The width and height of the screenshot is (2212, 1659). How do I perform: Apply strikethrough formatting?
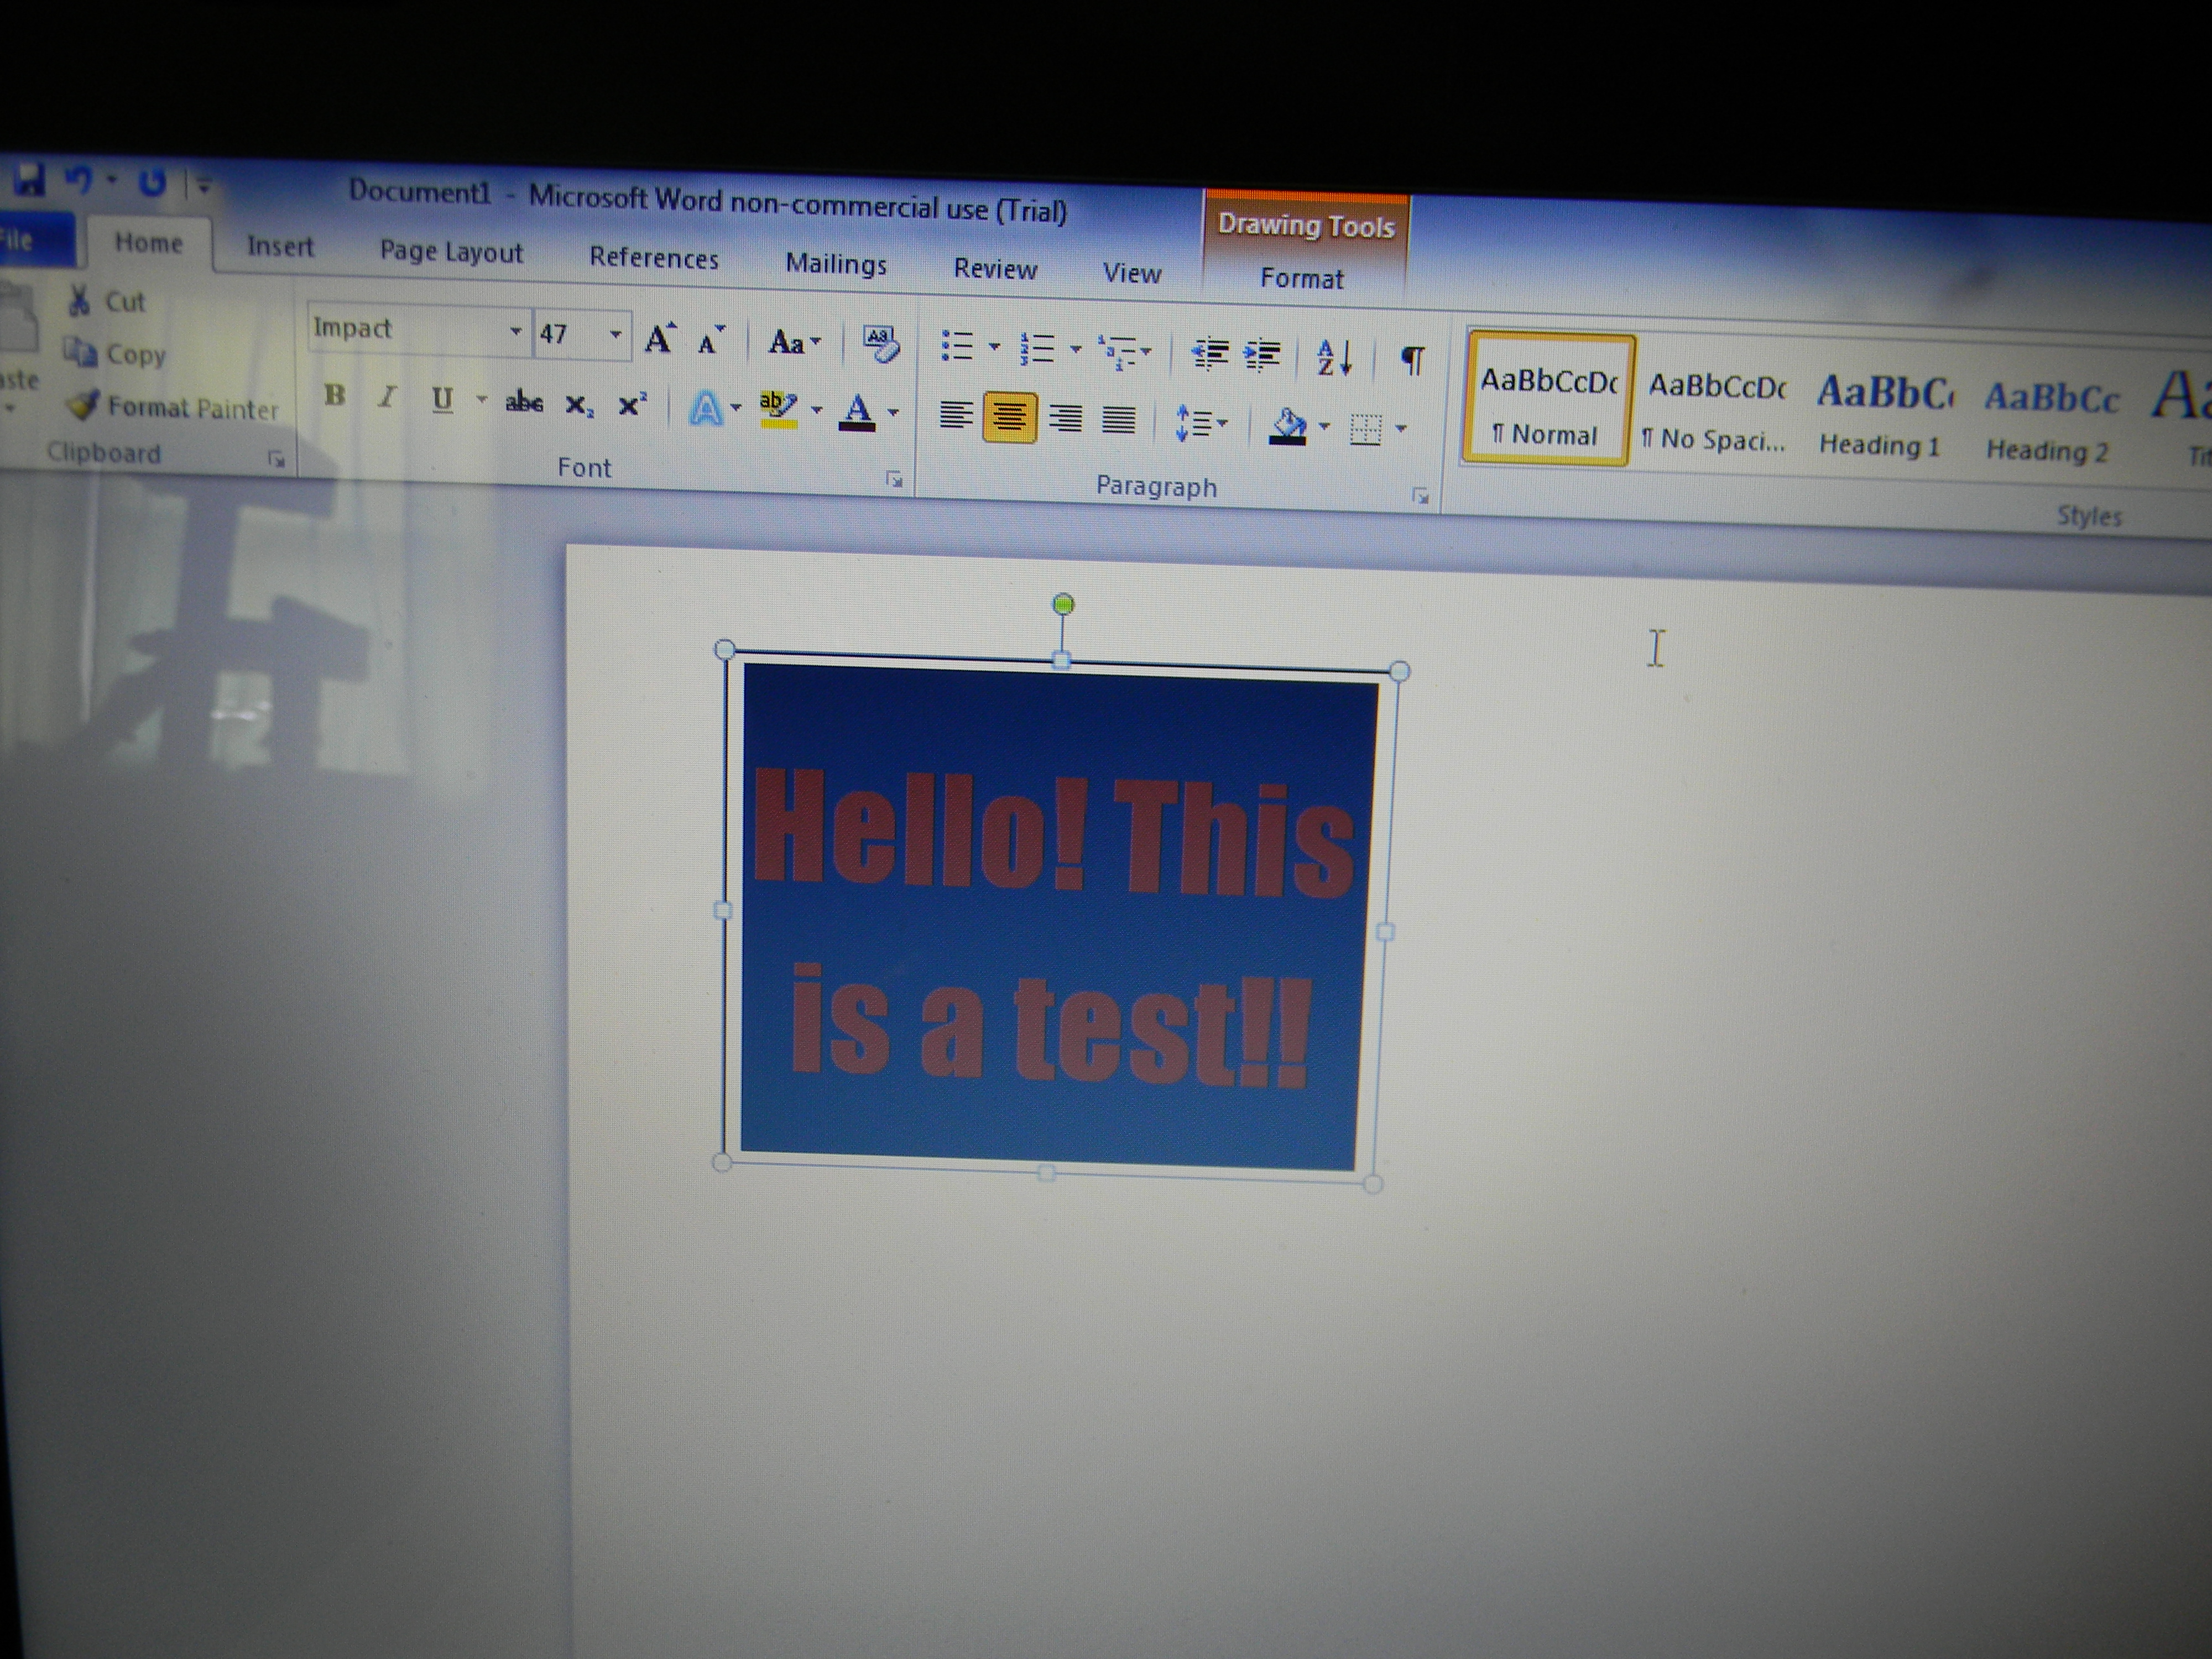pos(524,403)
